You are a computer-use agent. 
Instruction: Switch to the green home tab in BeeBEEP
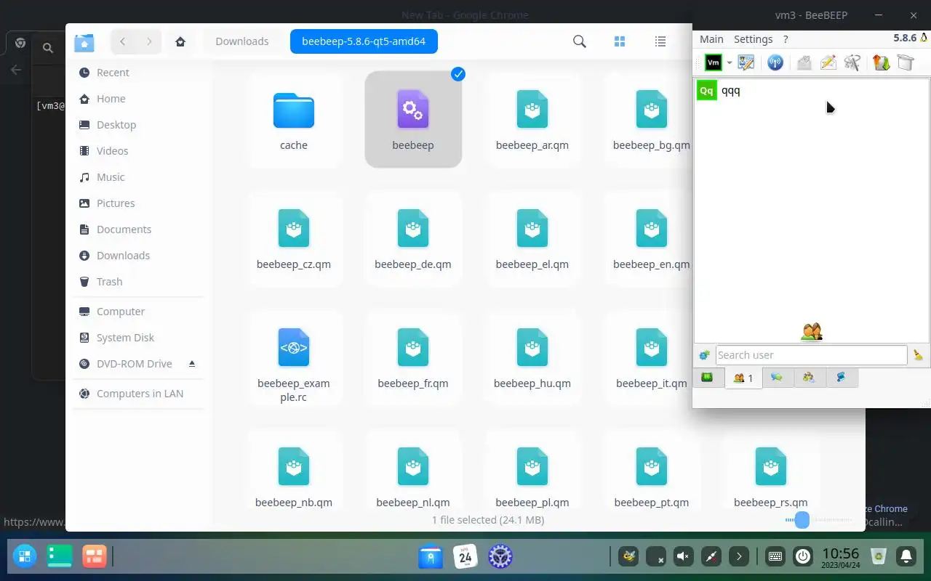(707, 377)
